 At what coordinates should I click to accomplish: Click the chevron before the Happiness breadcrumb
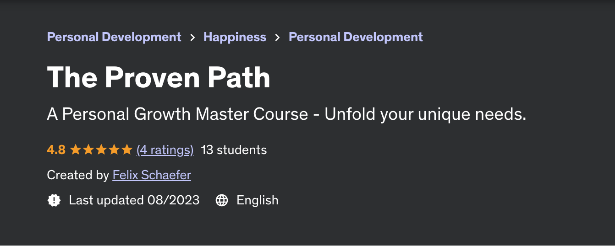[x=192, y=37]
